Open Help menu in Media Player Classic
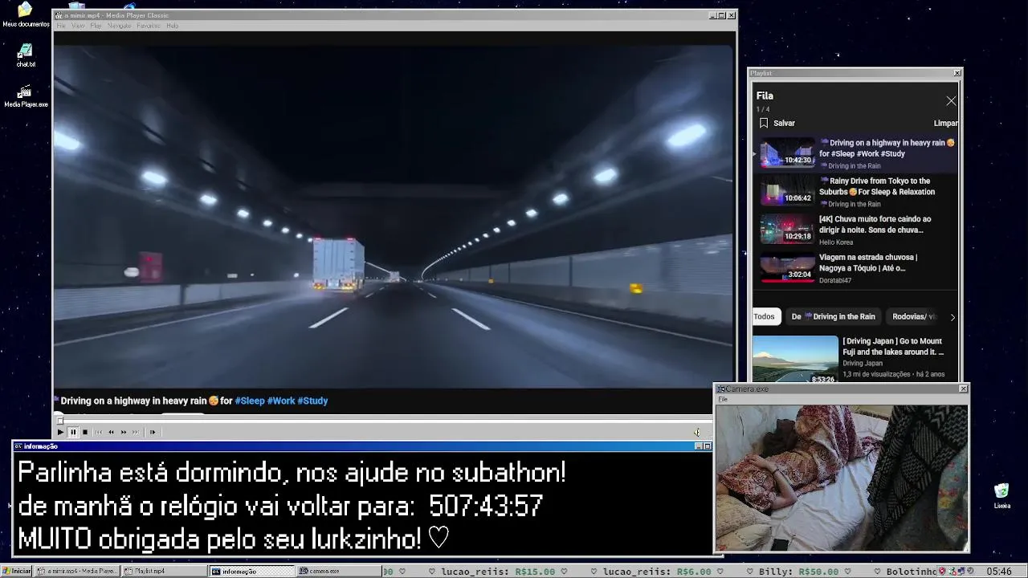This screenshot has height=578, width=1028. [x=172, y=26]
